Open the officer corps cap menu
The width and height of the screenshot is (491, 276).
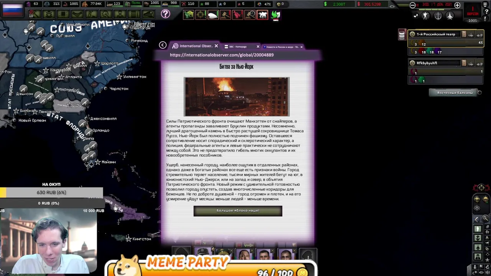pyautogui.click(x=148, y=14)
